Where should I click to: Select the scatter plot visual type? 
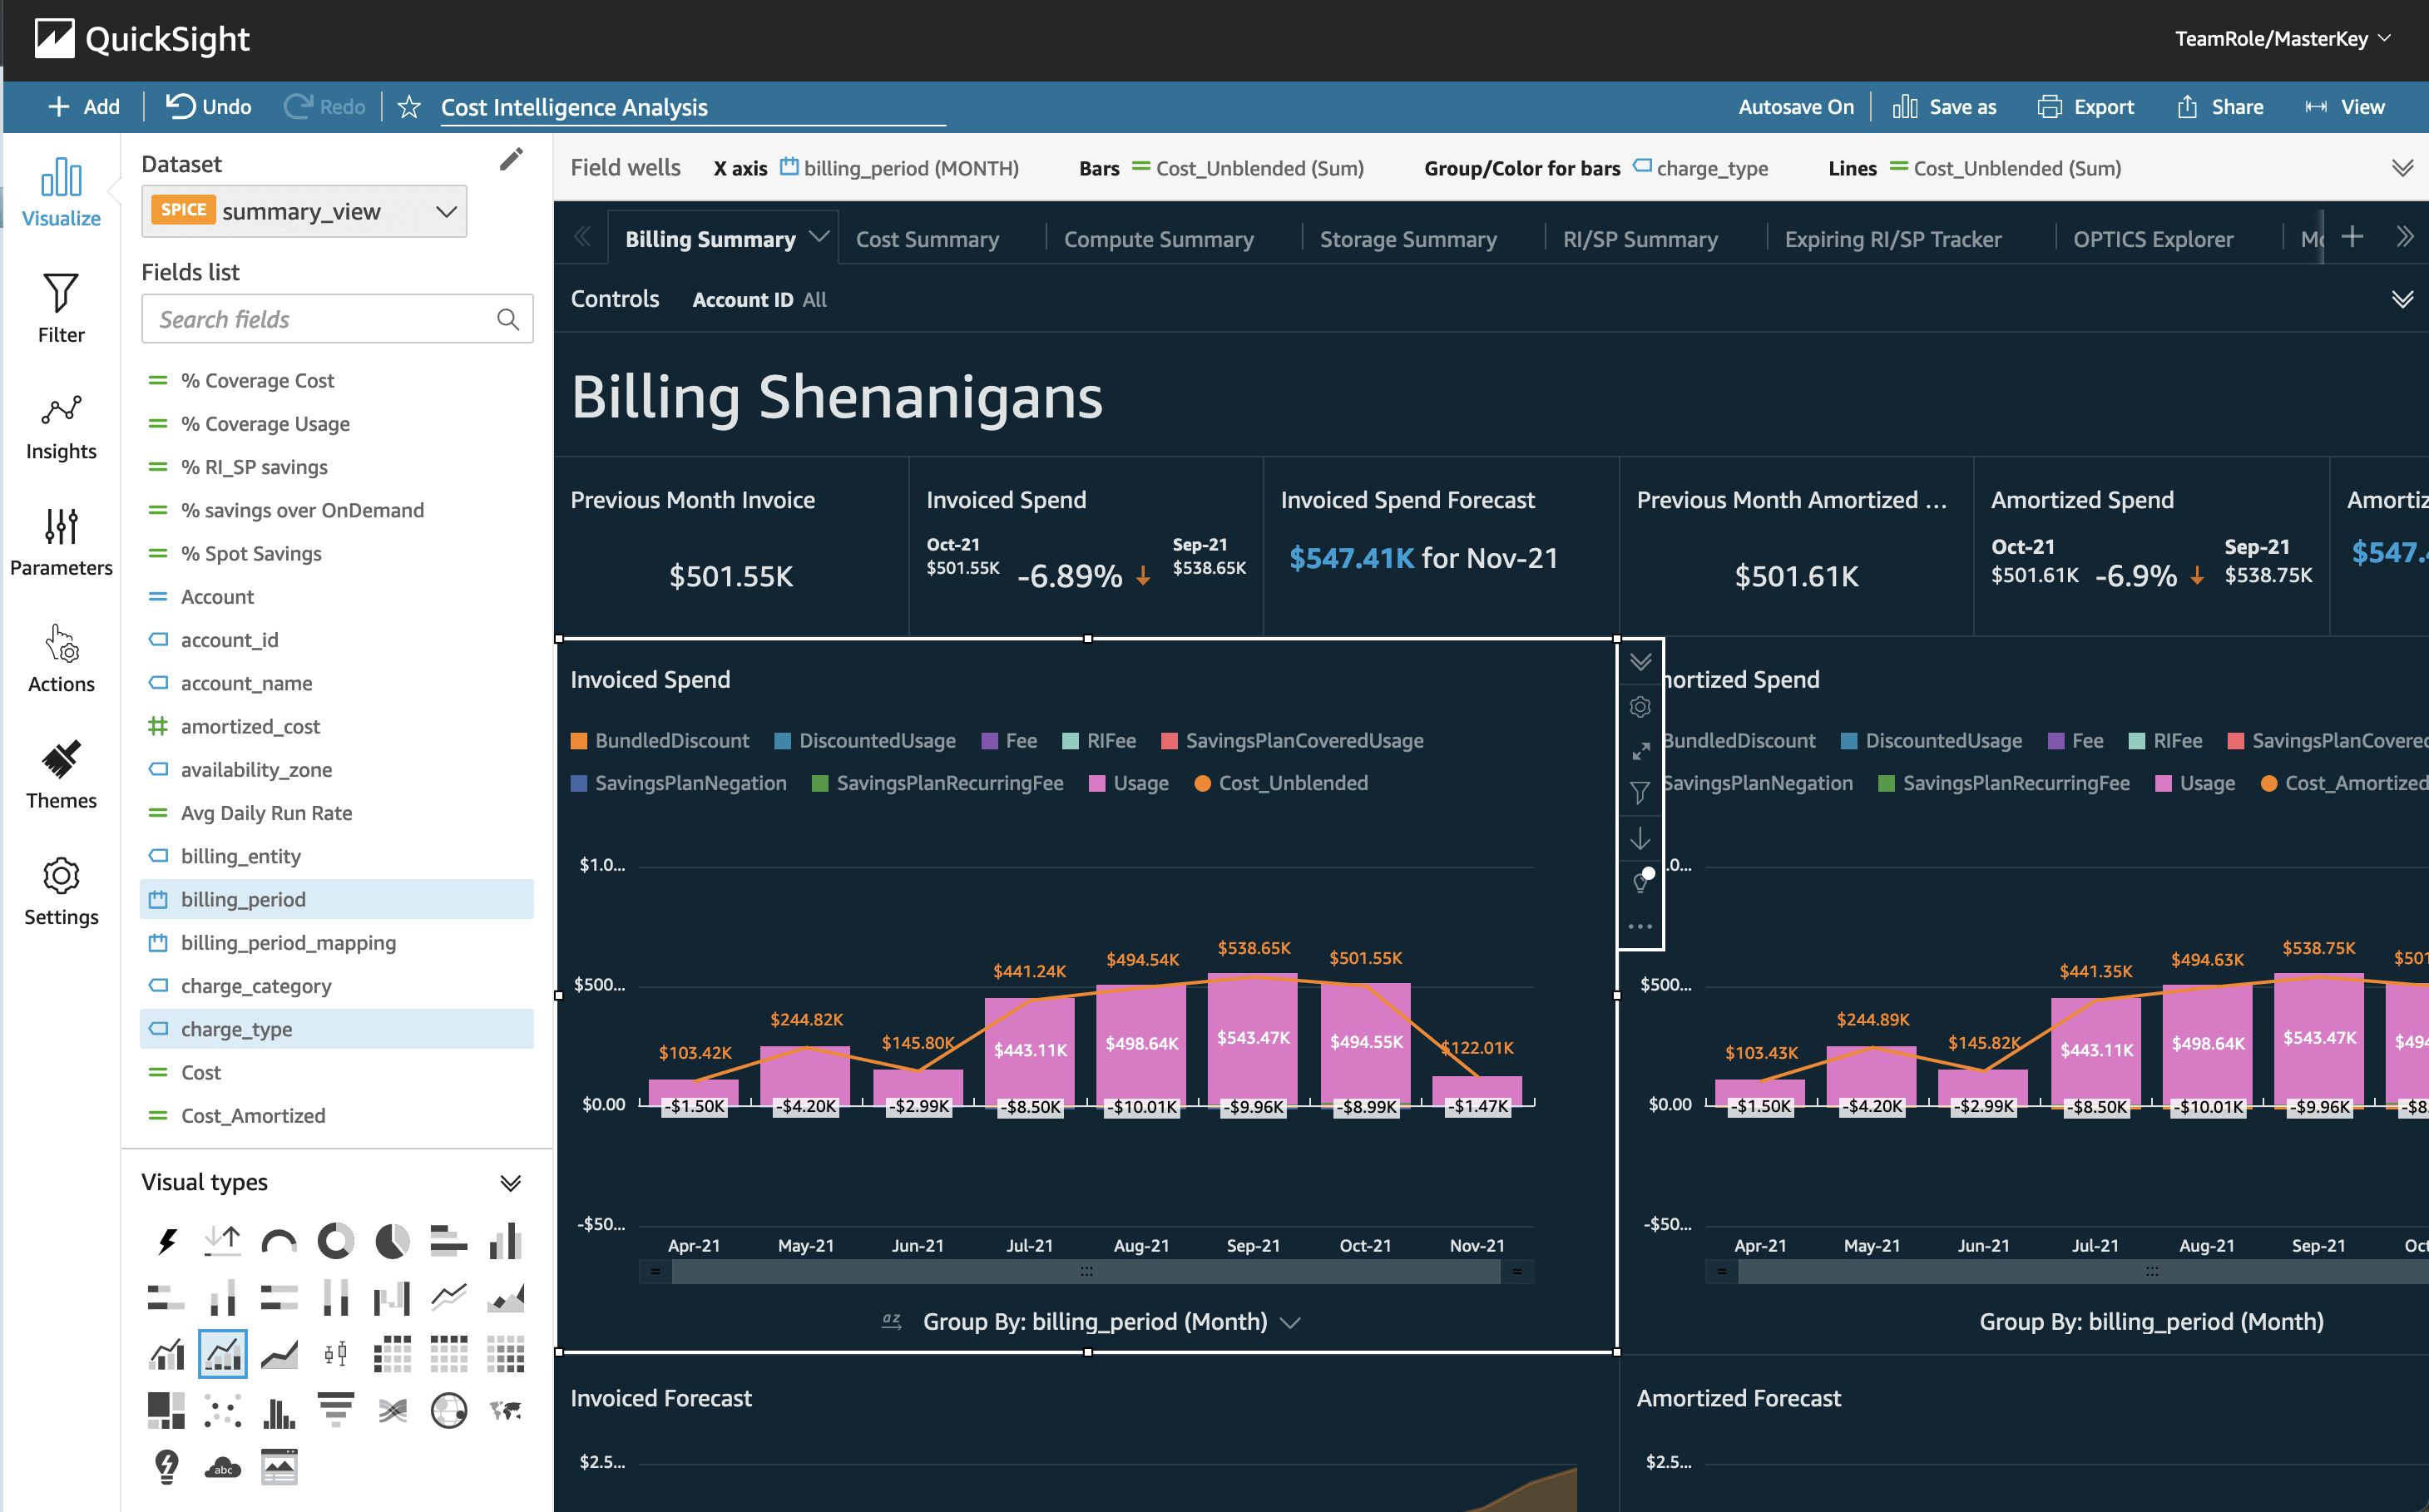(223, 1411)
